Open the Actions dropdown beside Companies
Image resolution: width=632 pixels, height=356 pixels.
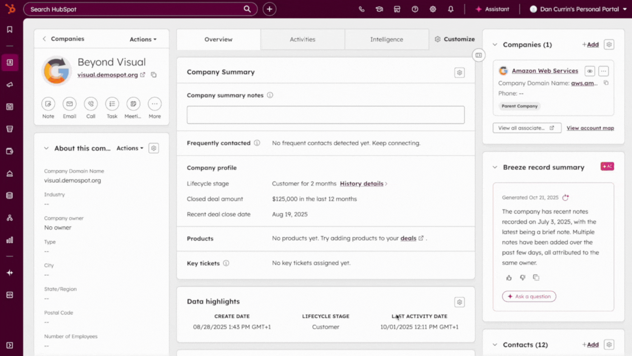[x=143, y=39]
